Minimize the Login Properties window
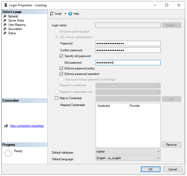The image size is (187, 176). click(x=155, y=5)
